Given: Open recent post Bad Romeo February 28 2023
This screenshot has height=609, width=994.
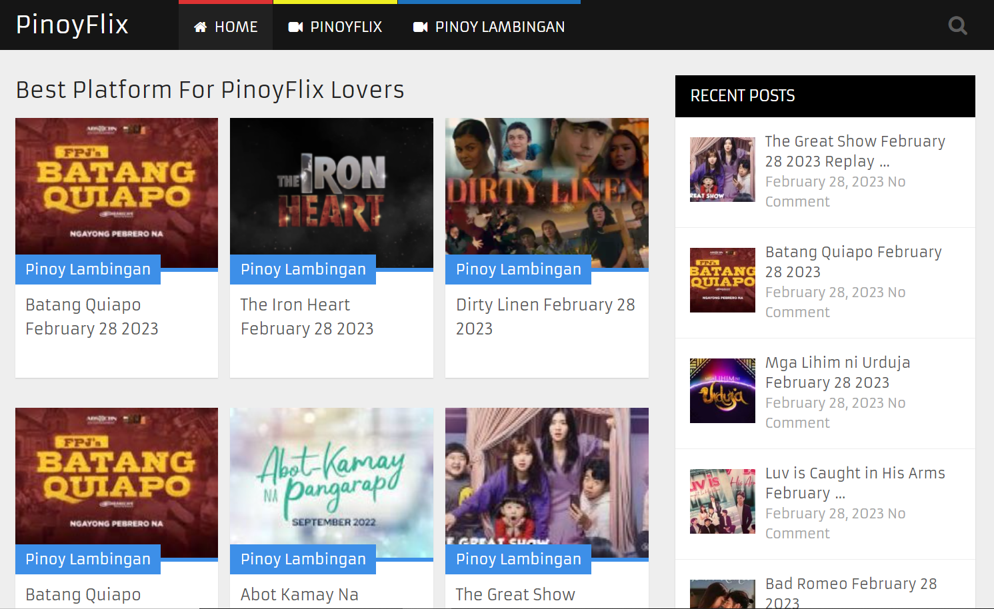Looking at the screenshot, I should 851,592.
